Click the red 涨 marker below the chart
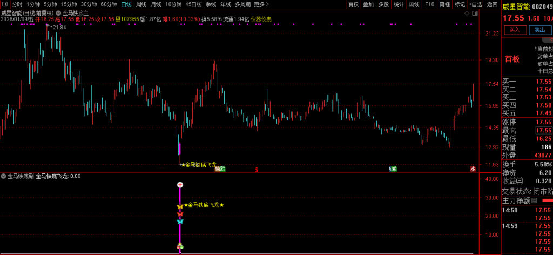 473,169
